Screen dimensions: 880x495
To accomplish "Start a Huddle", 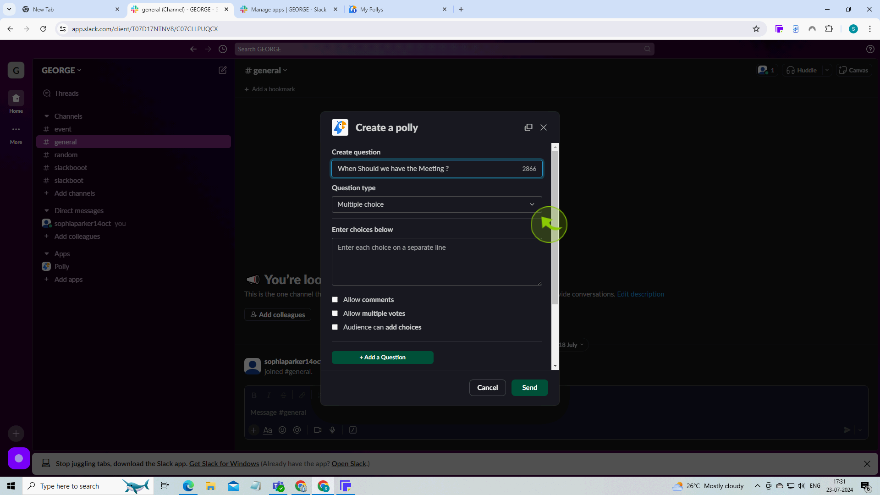I will click(x=802, y=70).
